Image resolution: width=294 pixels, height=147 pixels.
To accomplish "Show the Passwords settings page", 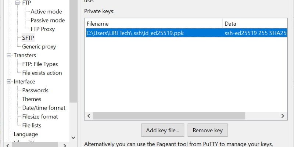I will 35,90.
